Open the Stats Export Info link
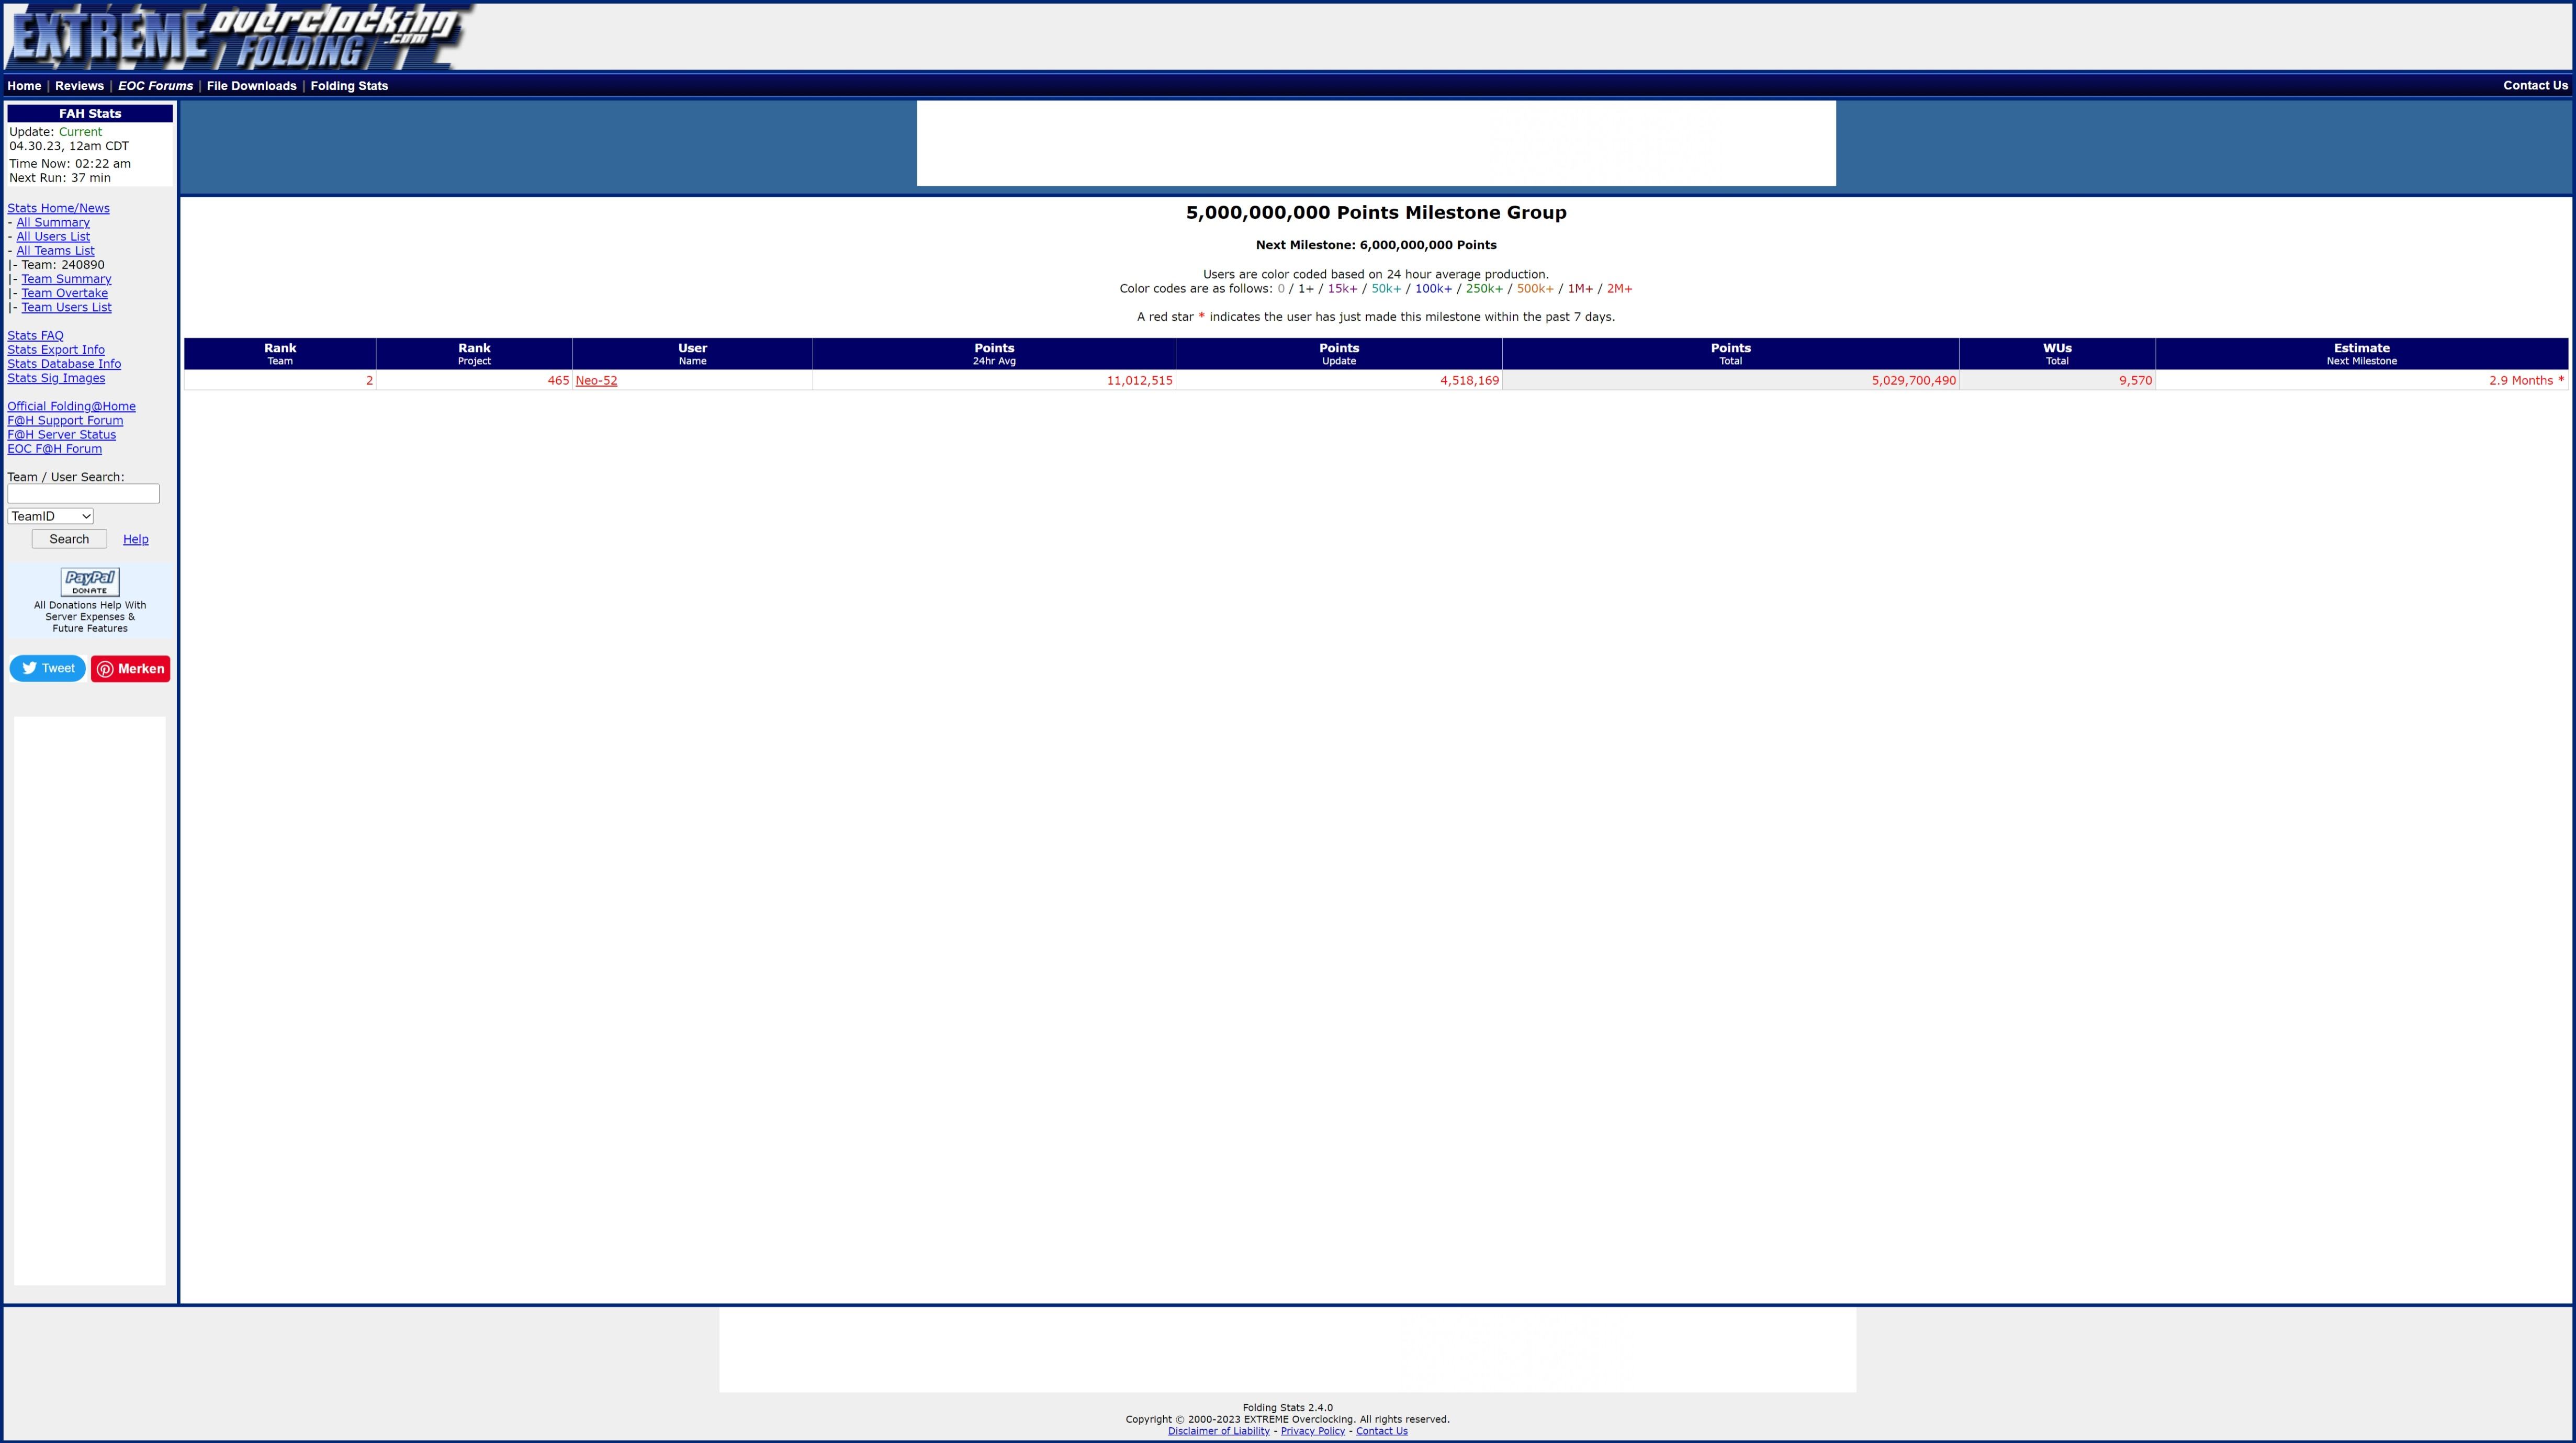Viewport: 2576px width, 1443px height. pos(56,350)
